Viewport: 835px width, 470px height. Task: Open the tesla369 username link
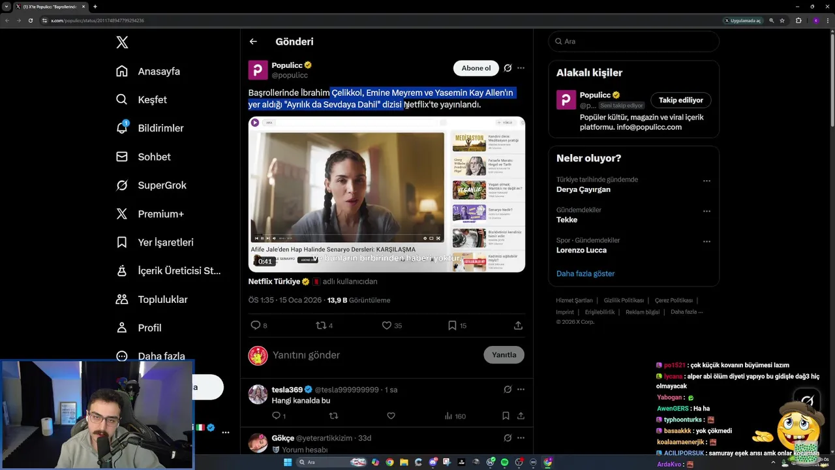(x=287, y=390)
